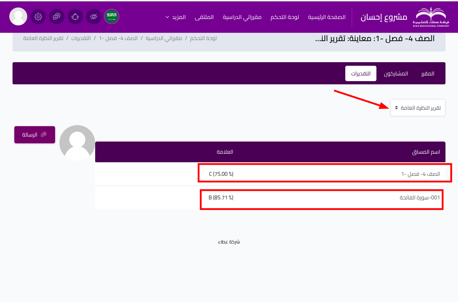Screen dimensions: 458x302
Task: Open the تقرير النظرة العامة report selector
Action: (418, 108)
